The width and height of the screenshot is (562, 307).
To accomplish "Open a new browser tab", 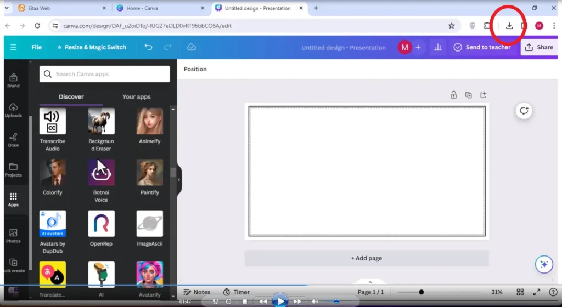I will pyautogui.click(x=316, y=8).
